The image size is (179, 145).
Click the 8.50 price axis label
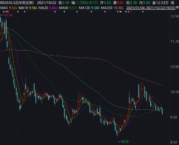174,142
